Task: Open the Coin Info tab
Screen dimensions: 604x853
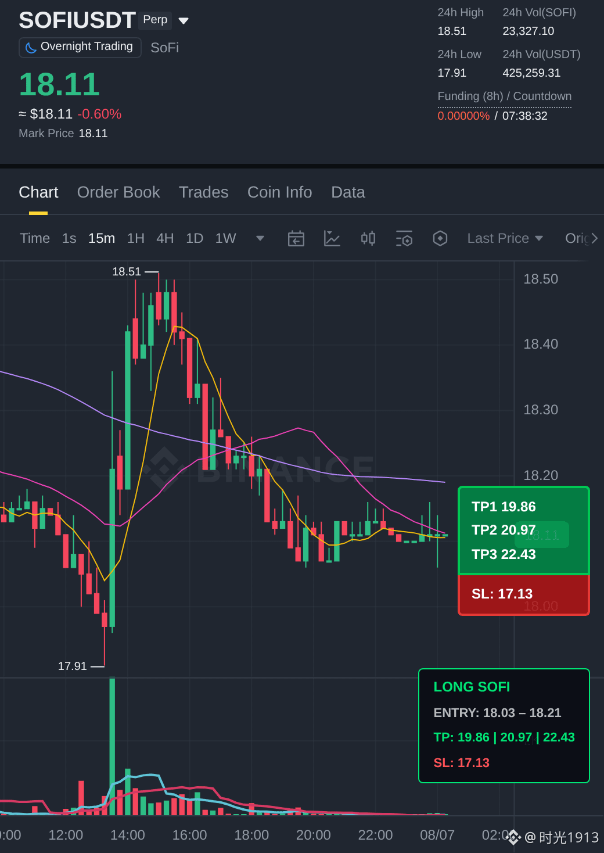Action: 279,192
